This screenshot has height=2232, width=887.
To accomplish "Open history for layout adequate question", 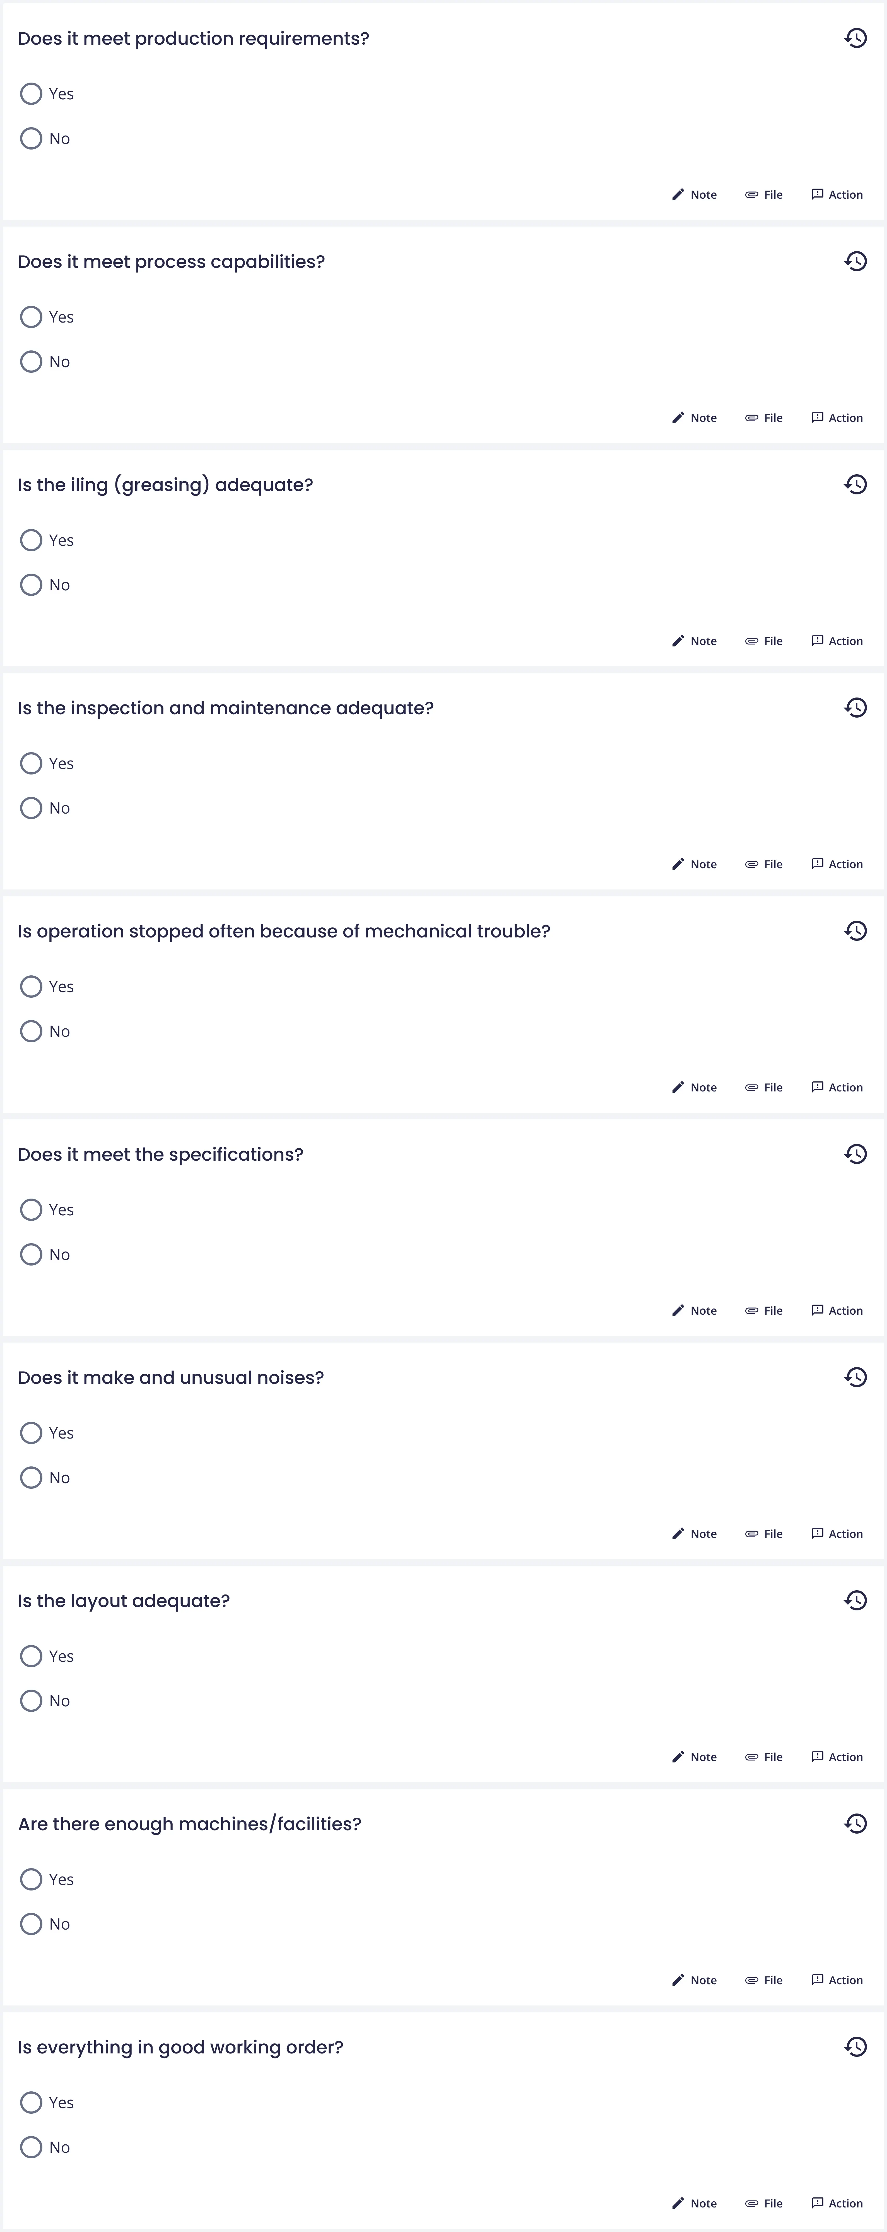I will pyautogui.click(x=855, y=1600).
